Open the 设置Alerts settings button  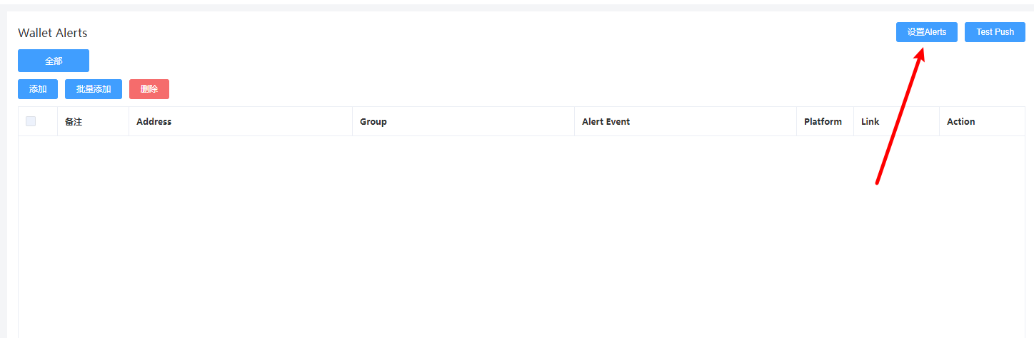coord(926,32)
